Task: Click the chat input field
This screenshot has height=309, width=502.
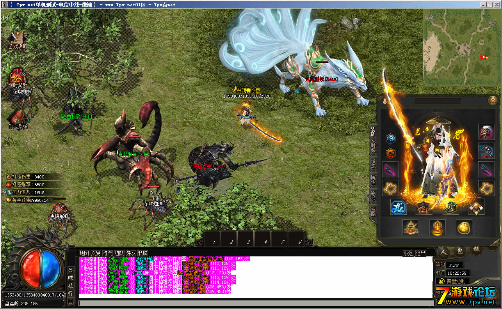Action: [256, 303]
